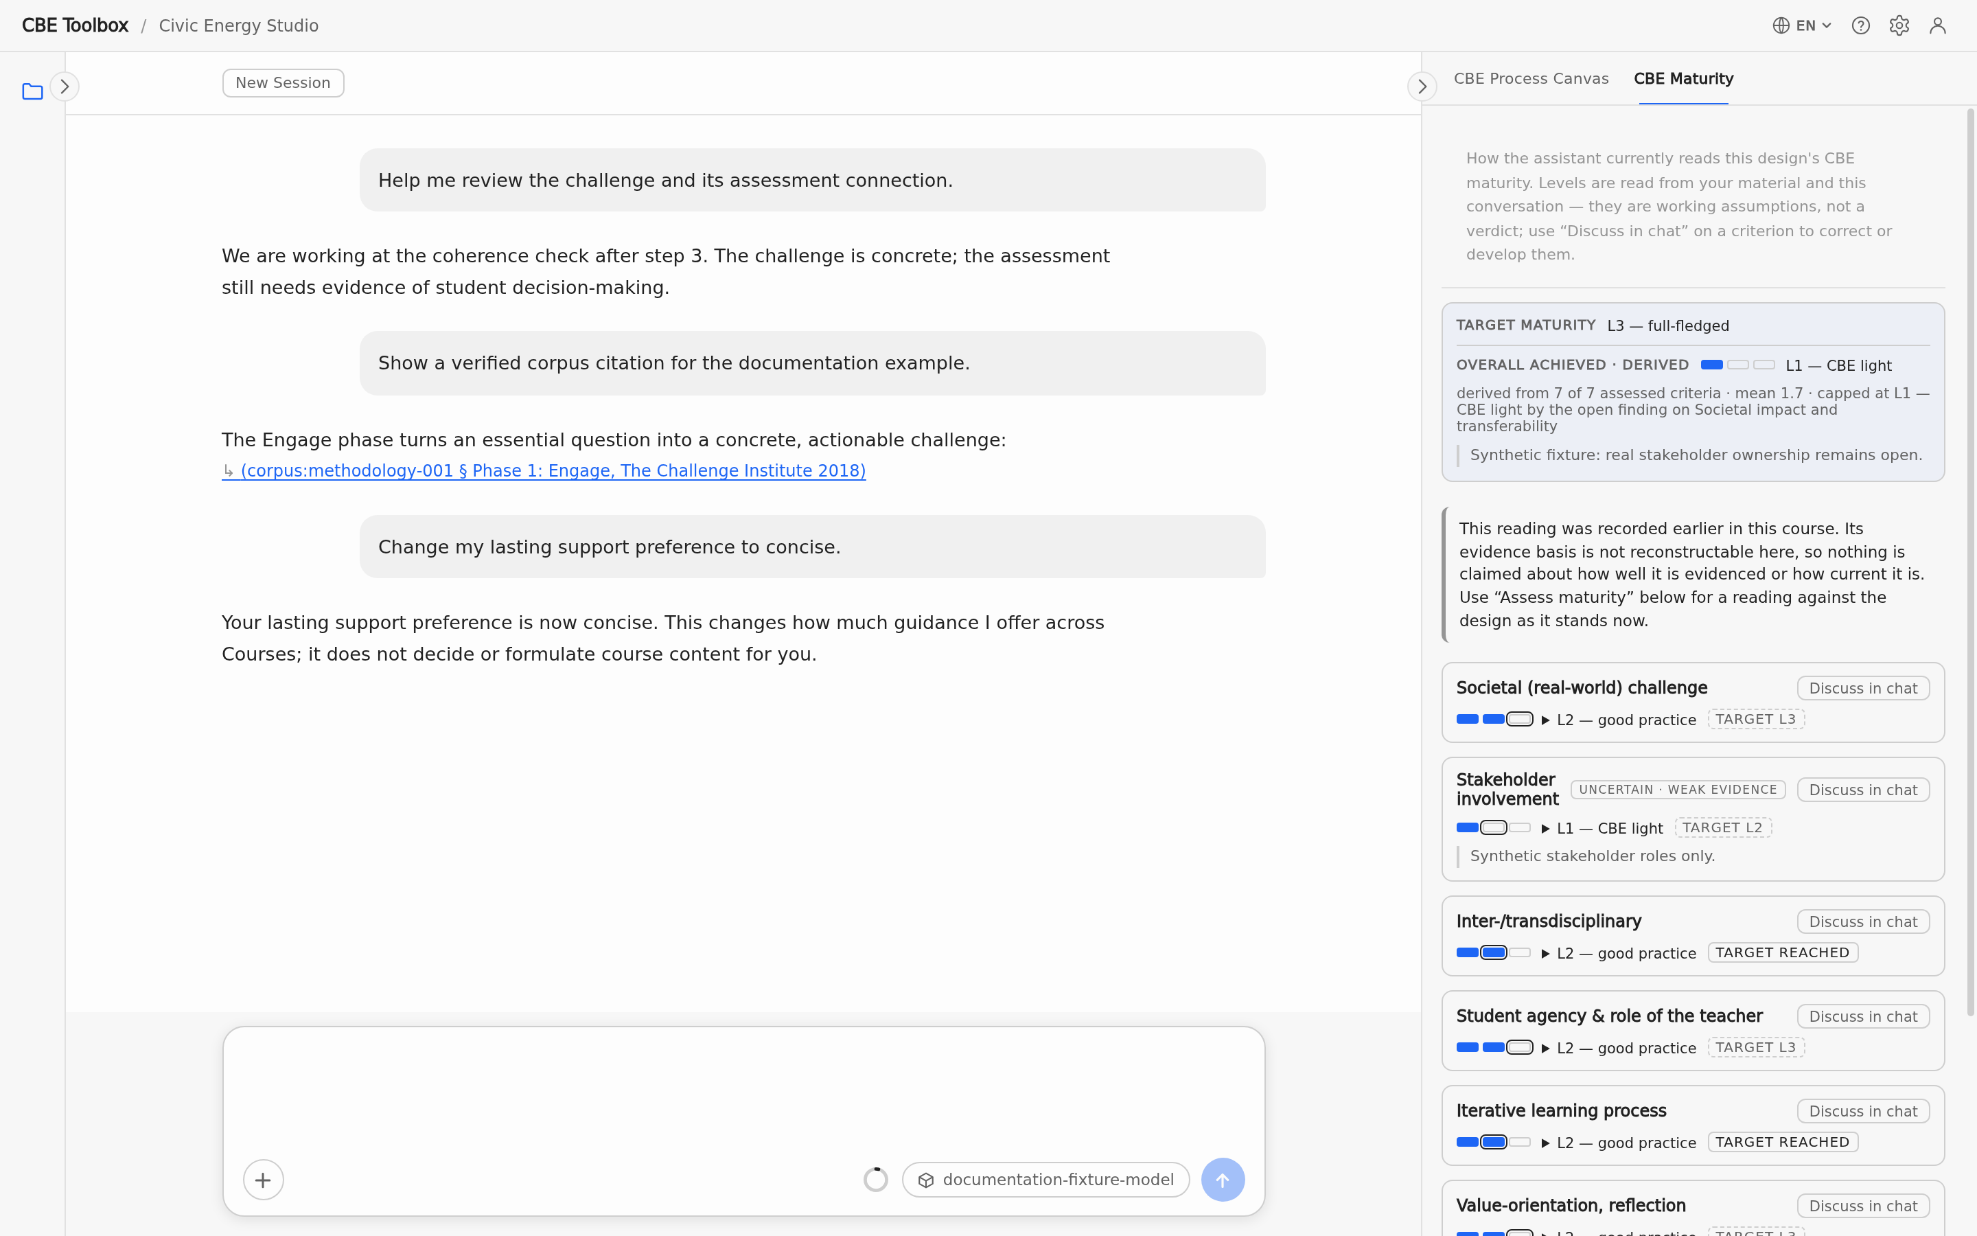Click CBE Toolbox home title

[75, 25]
